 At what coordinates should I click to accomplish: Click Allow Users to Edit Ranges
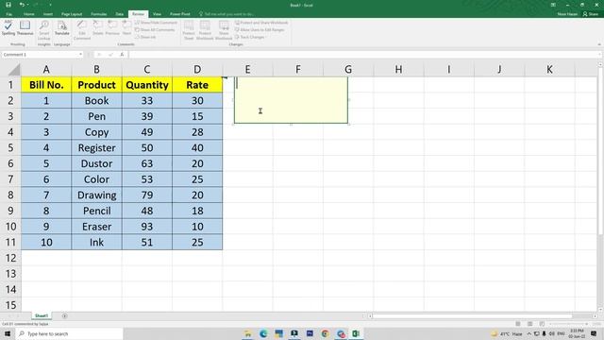point(260,29)
